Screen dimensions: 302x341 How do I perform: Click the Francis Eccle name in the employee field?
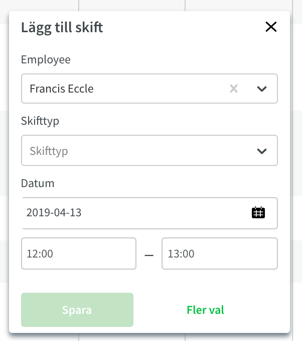coord(62,89)
